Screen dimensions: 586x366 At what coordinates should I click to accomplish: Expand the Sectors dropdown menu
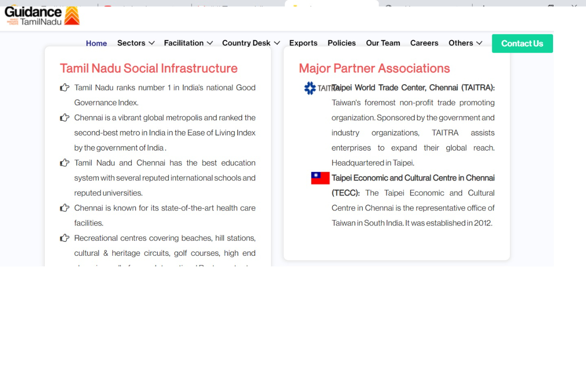point(136,43)
